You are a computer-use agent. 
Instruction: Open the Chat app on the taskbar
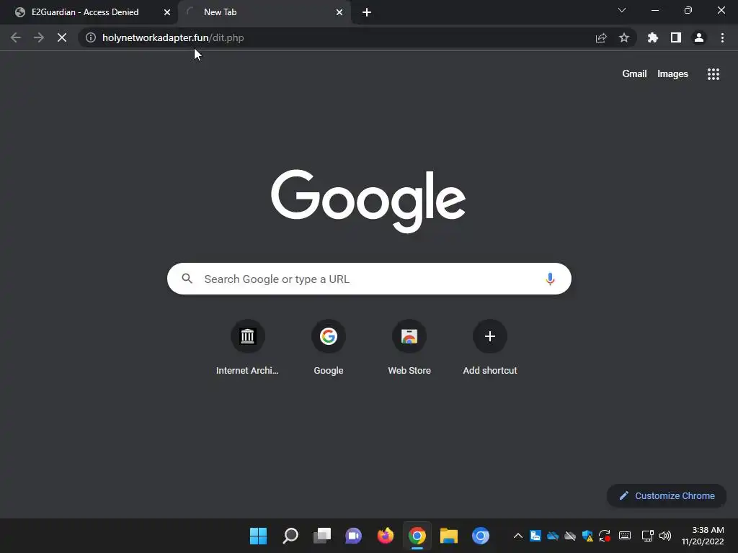coord(353,536)
